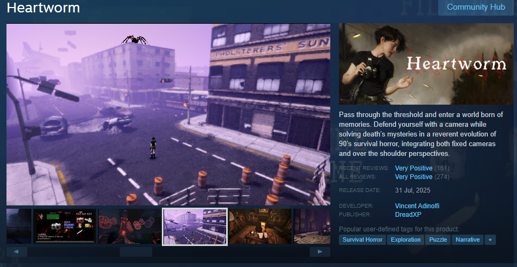
Task: Click the game description paragraph
Action: (421, 134)
